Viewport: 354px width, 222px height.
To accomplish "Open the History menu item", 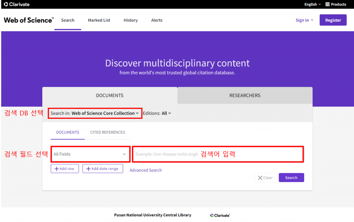I will (130, 20).
